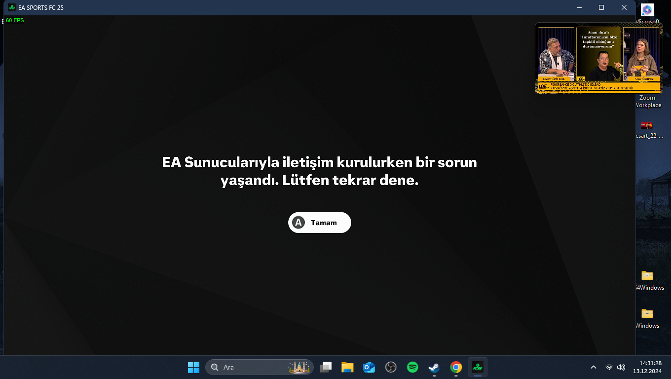Click the taskbar Ara search box
Screen dimensions: 671x379
pyautogui.click(x=260, y=367)
